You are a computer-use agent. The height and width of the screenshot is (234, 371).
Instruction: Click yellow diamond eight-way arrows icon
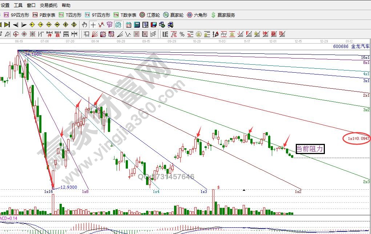pos(65,25)
